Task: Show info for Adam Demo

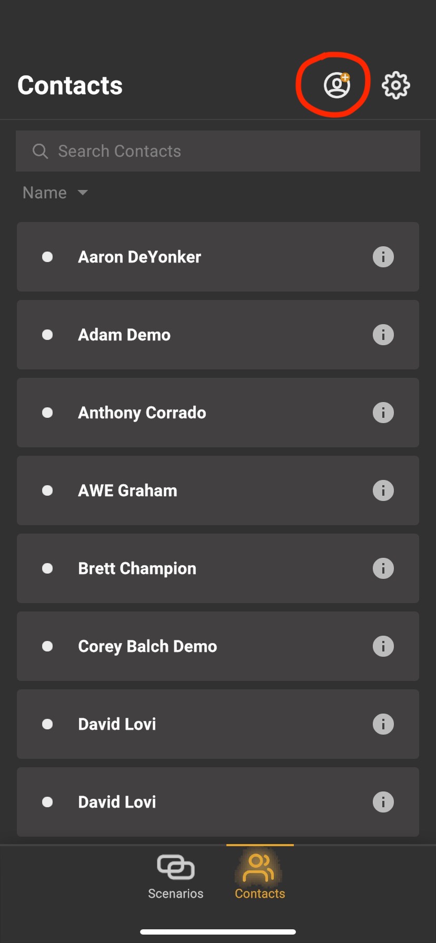Action: [383, 335]
